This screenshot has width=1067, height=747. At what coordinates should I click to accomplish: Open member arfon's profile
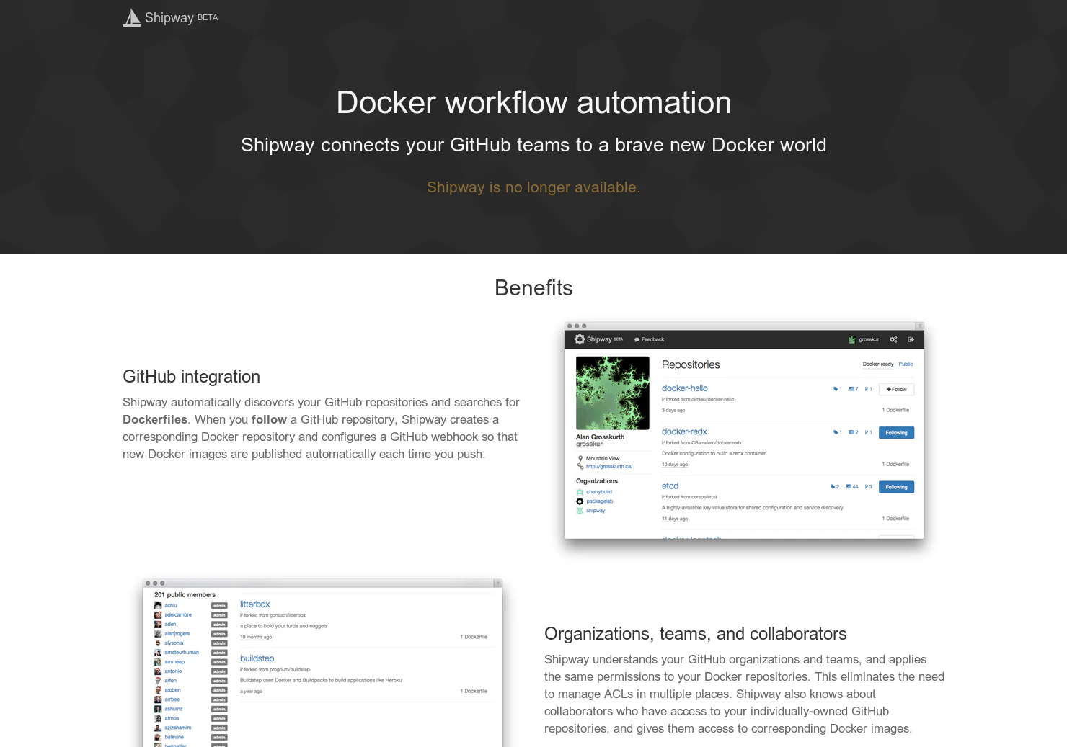[x=170, y=681]
